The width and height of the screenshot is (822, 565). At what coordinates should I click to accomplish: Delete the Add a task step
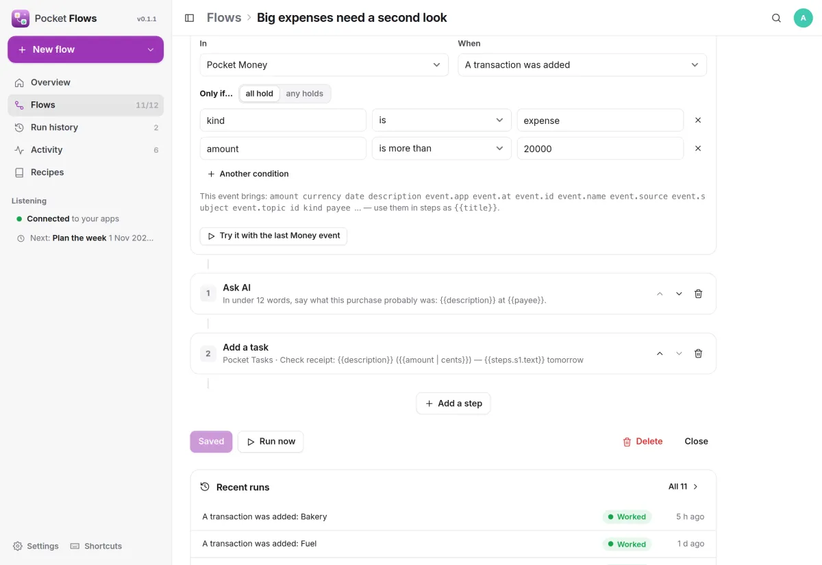point(698,353)
